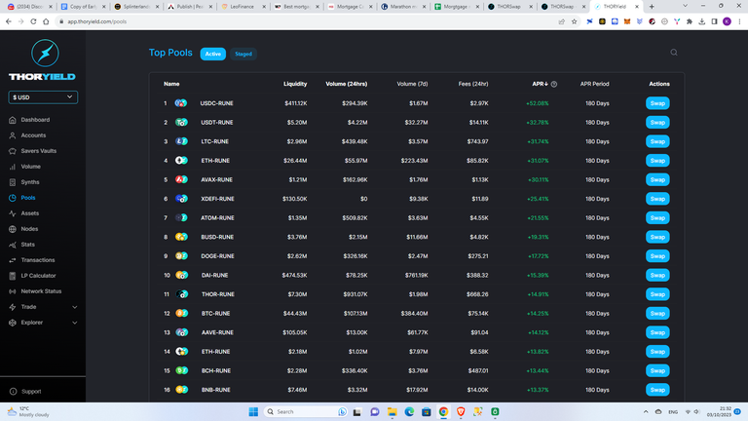Bookmark this page with the star icon
Screen dimensions: 748x421
click(575, 21)
